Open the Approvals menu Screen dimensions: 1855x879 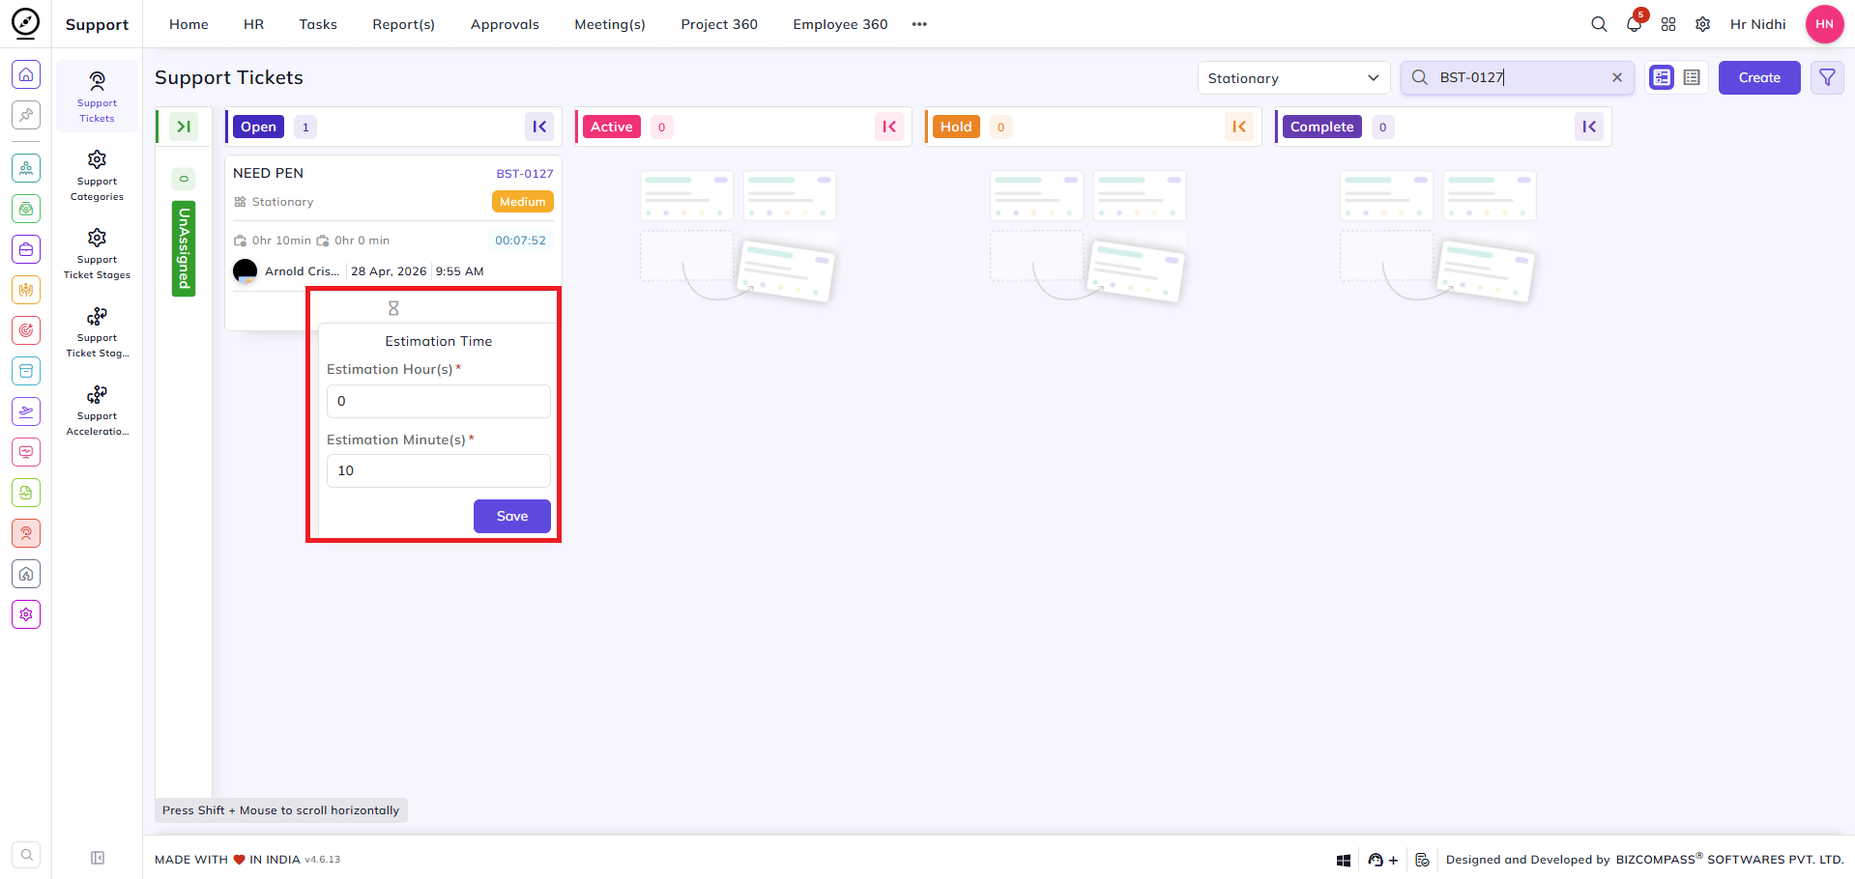(x=505, y=24)
